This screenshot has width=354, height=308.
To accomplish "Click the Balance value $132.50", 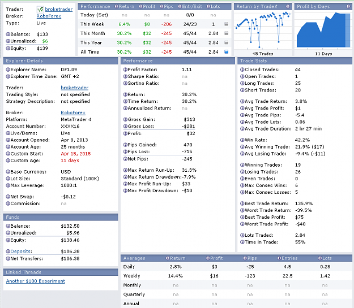I will 70,226.
